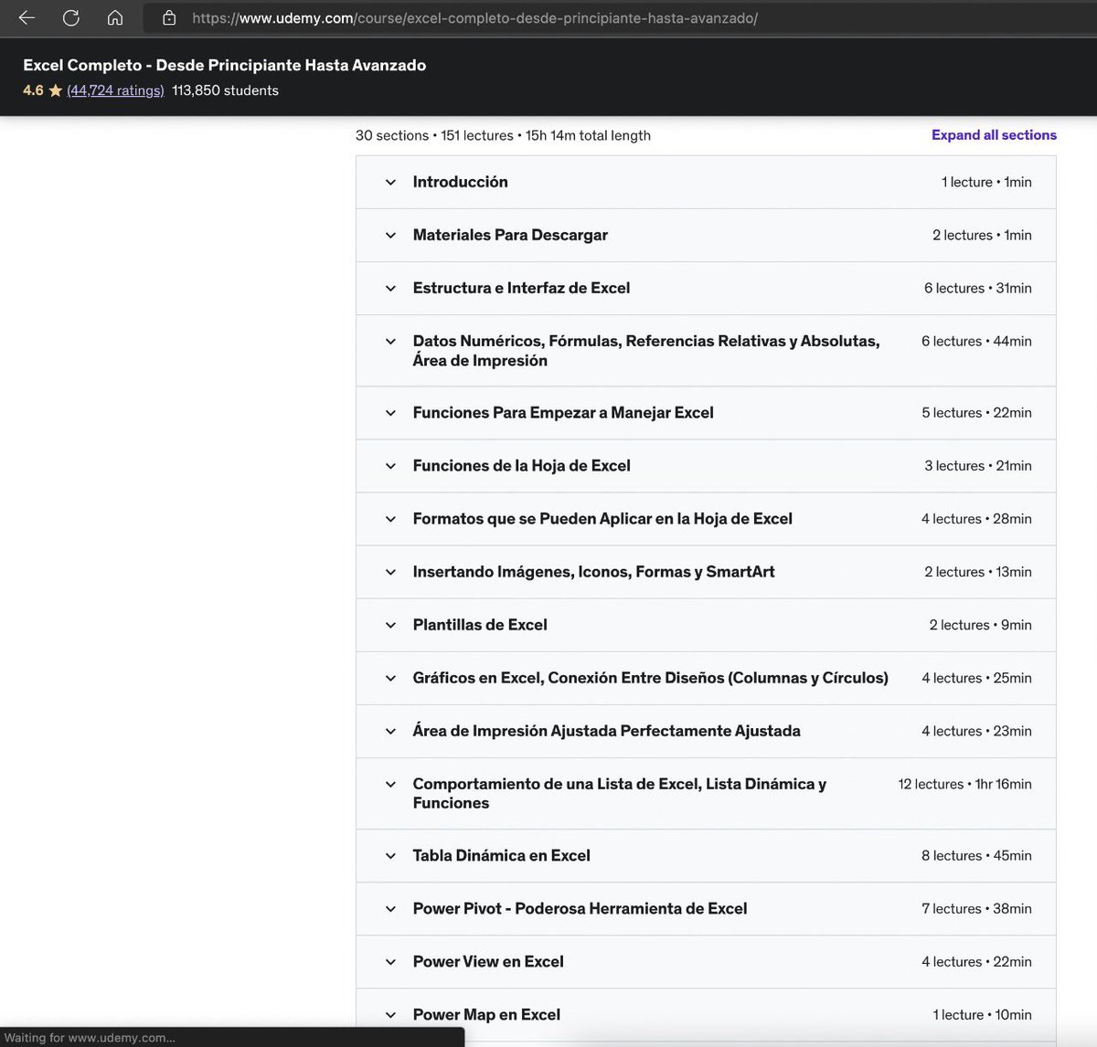The height and width of the screenshot is (1047, 1097).
Task: Click the course title in sticky header
Action: coord(224,65)
